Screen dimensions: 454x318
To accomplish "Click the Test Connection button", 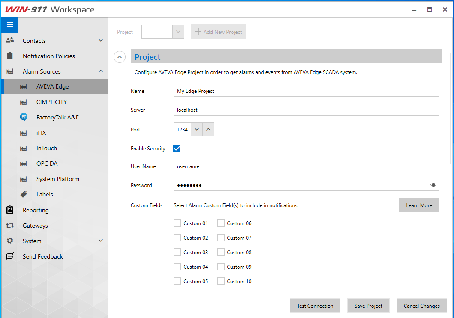I will 315,306.
